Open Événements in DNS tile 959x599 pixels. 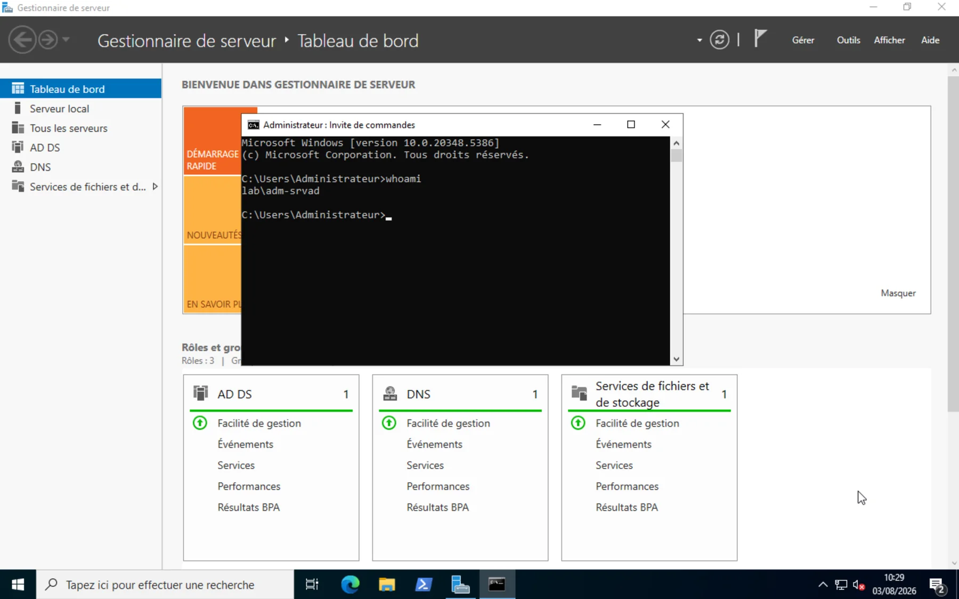tap(434, 444)
